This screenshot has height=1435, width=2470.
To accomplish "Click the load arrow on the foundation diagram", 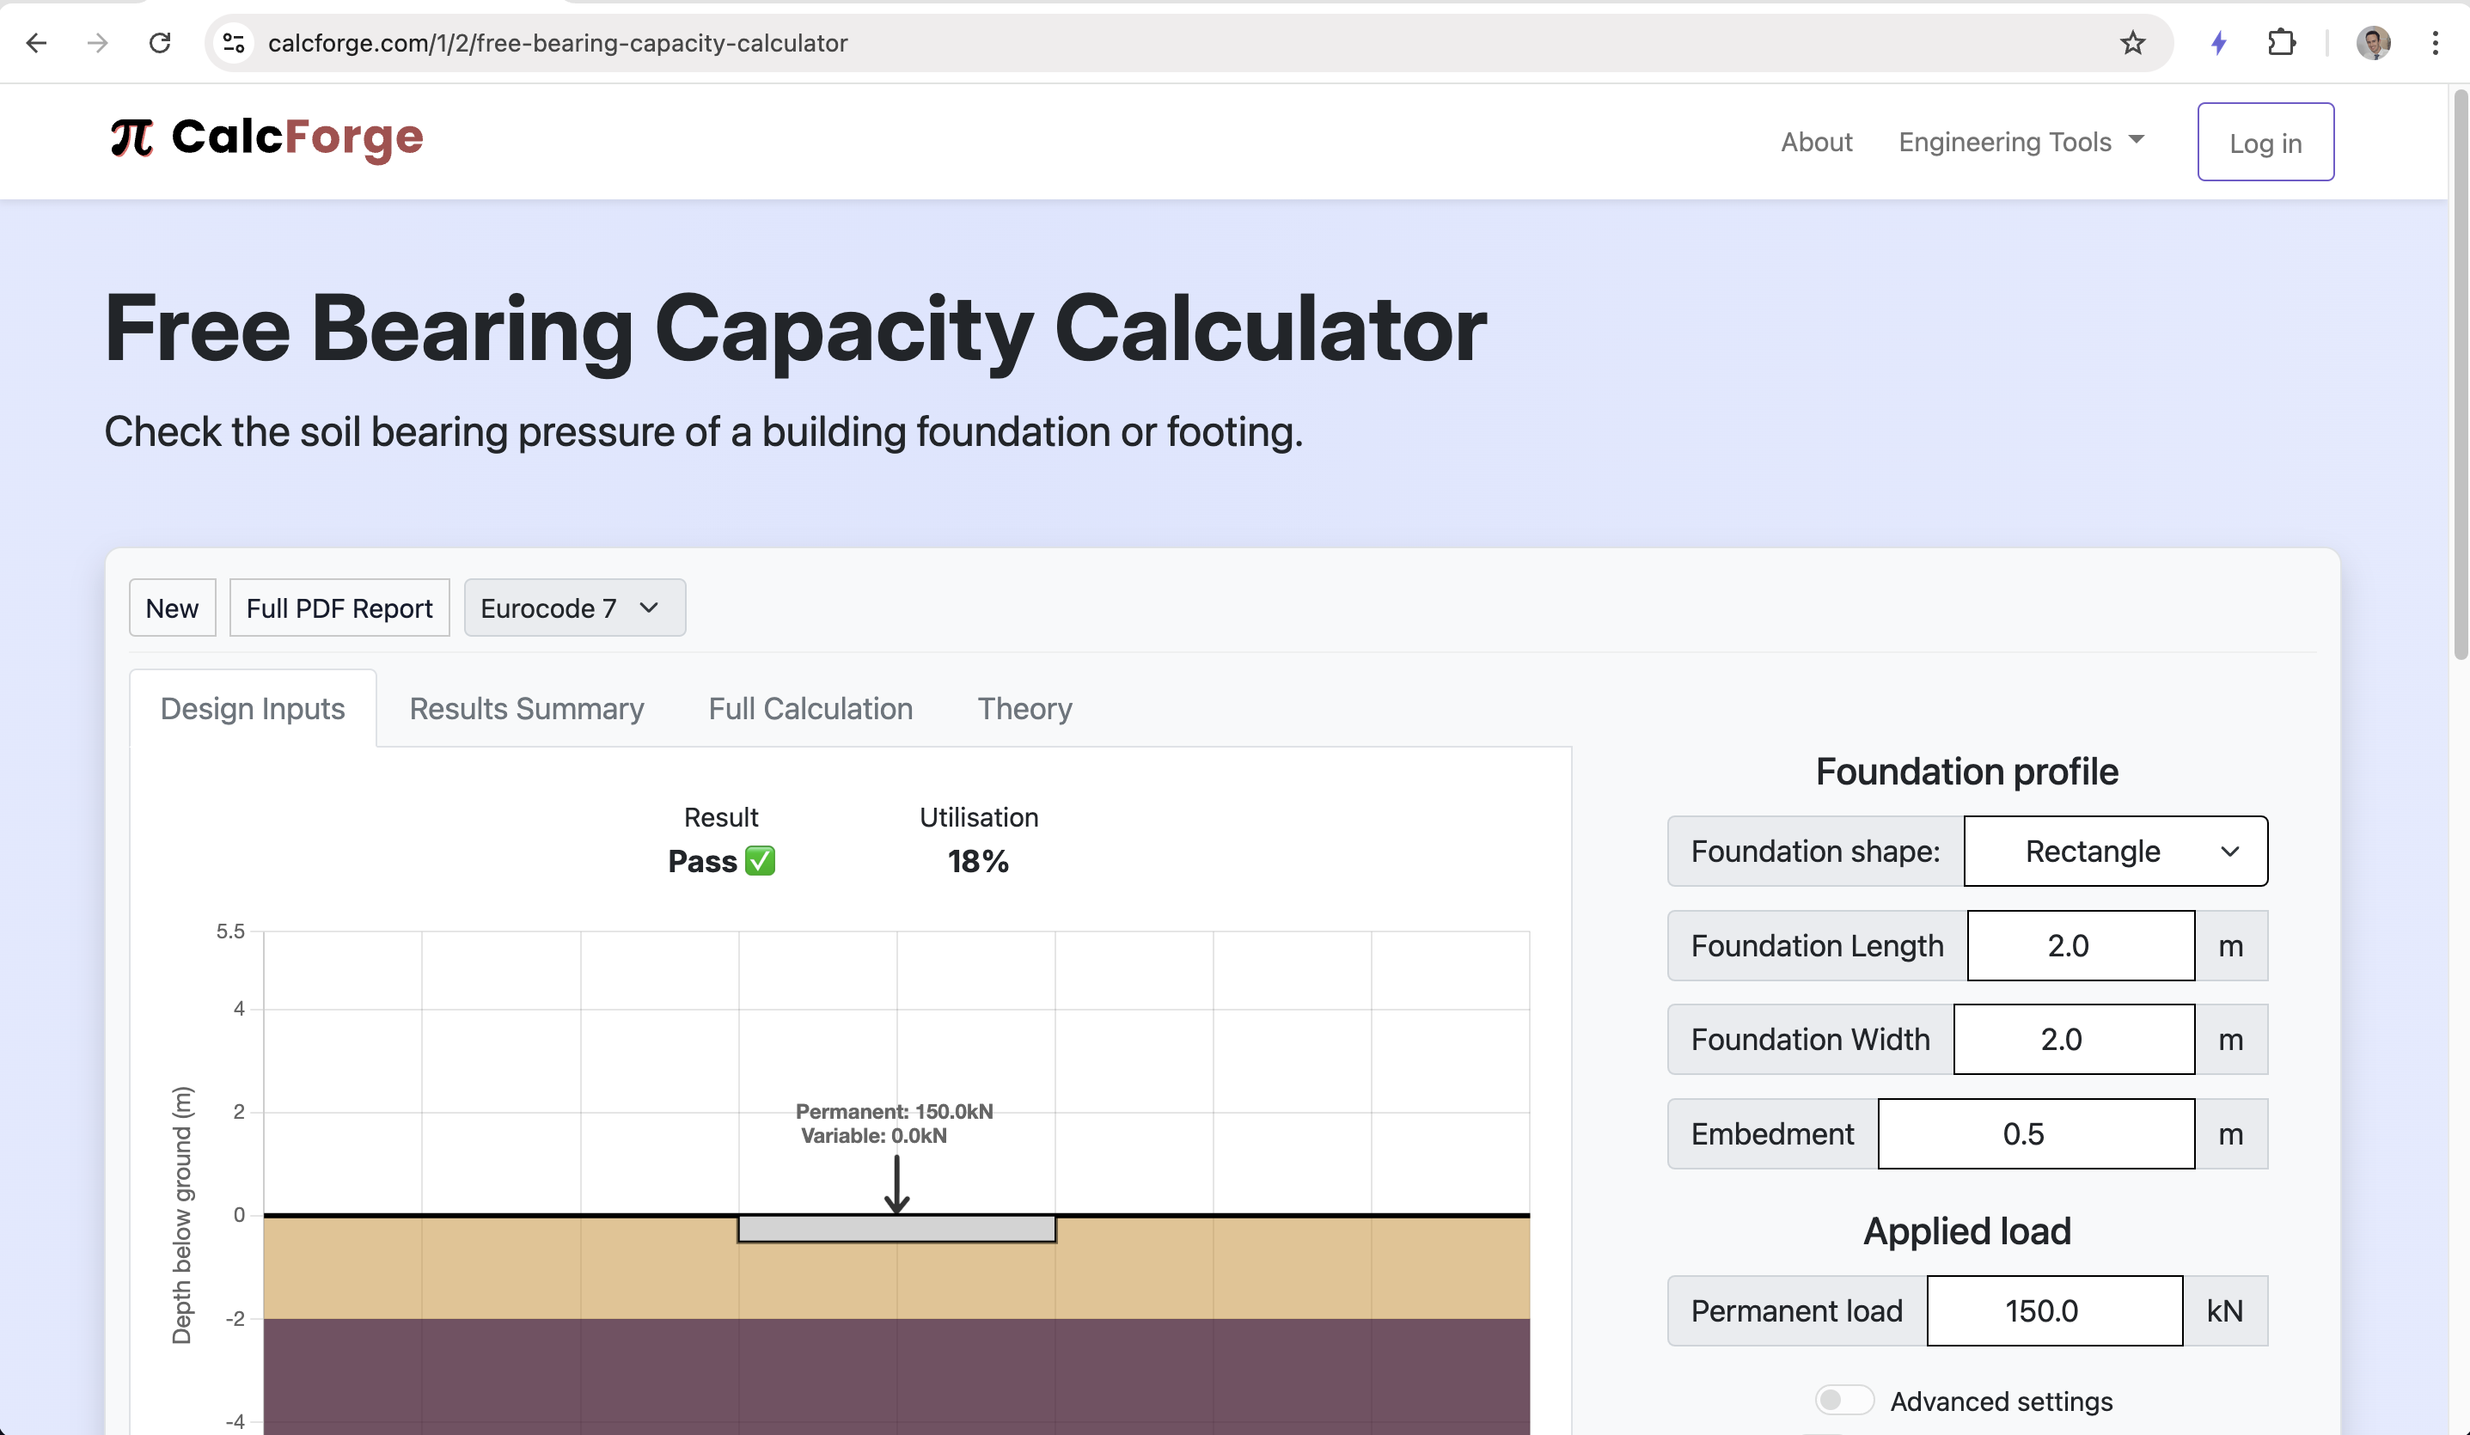I will coord(897,1184).
